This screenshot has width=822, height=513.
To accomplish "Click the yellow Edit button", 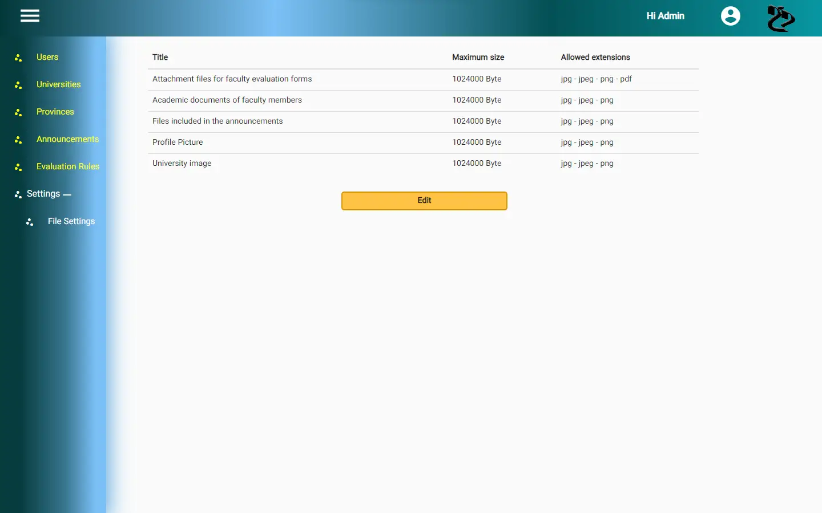I will point(424,201).
